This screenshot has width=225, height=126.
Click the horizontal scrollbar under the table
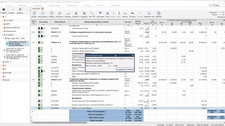point(60,122)
